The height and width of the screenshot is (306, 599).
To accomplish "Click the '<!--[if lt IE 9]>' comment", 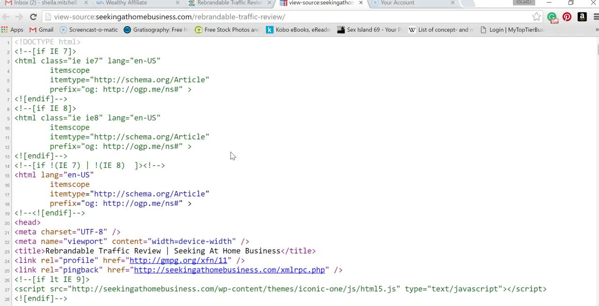I will pyautogui.click(x=52, y=279).
